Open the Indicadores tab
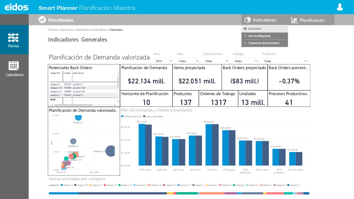Screen dimensions: 354x199 pyautogui.click(x=264, y=20)
